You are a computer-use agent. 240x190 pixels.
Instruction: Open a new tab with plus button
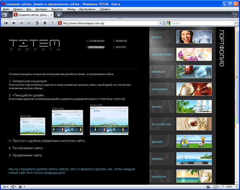(58, 15)
